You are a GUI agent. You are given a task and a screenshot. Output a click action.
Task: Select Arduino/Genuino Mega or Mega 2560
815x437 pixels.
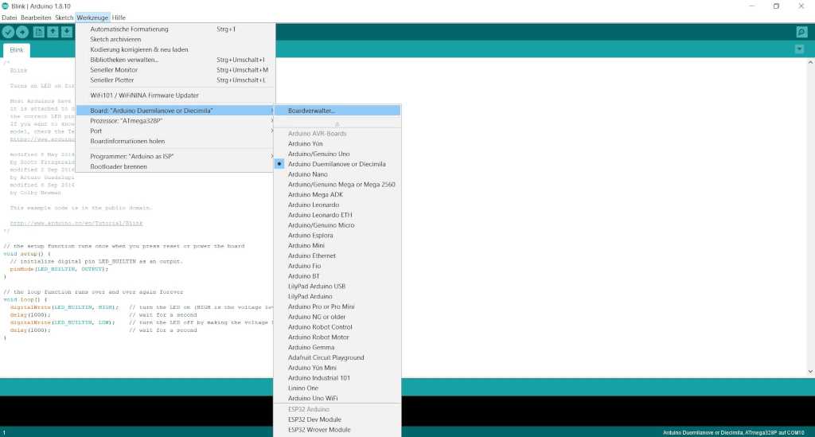337,185
